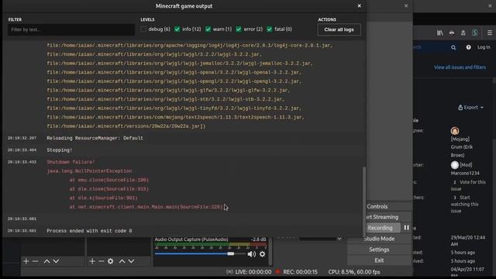
Task: Toggle the fatal log level checkbox
Action: pos(269,29)
